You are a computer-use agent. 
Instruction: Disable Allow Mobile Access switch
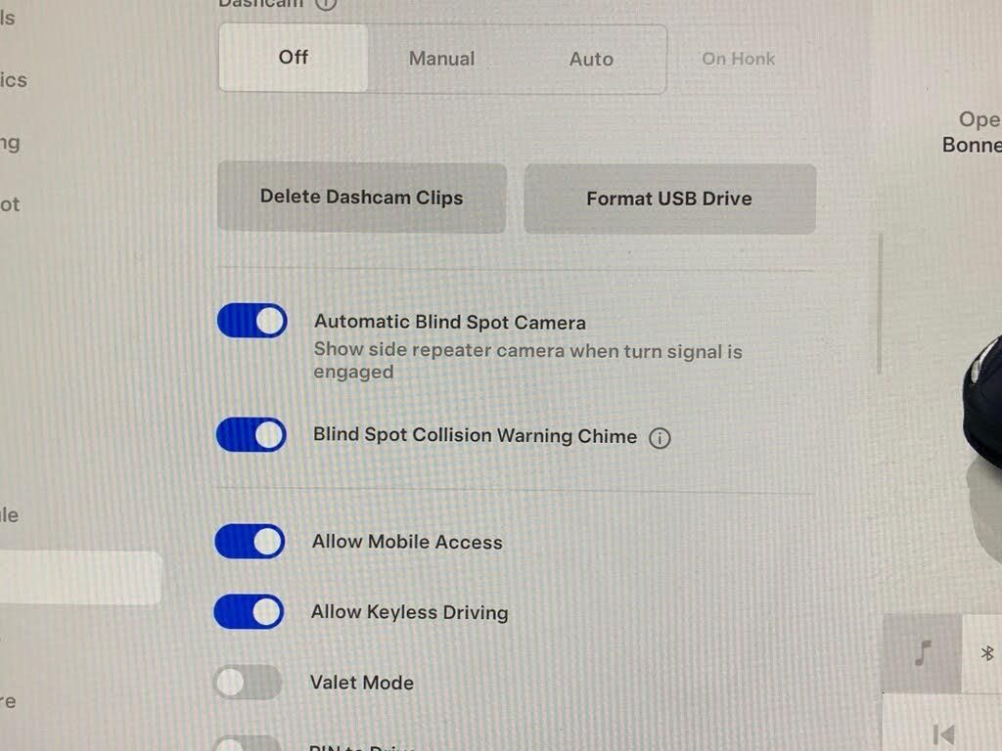tap(250, 542)
